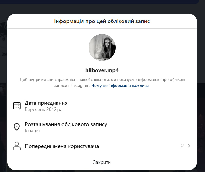Viewport: 205px width, 172px height.
Task: Click the location pin icon
Action: pos(17,127)
